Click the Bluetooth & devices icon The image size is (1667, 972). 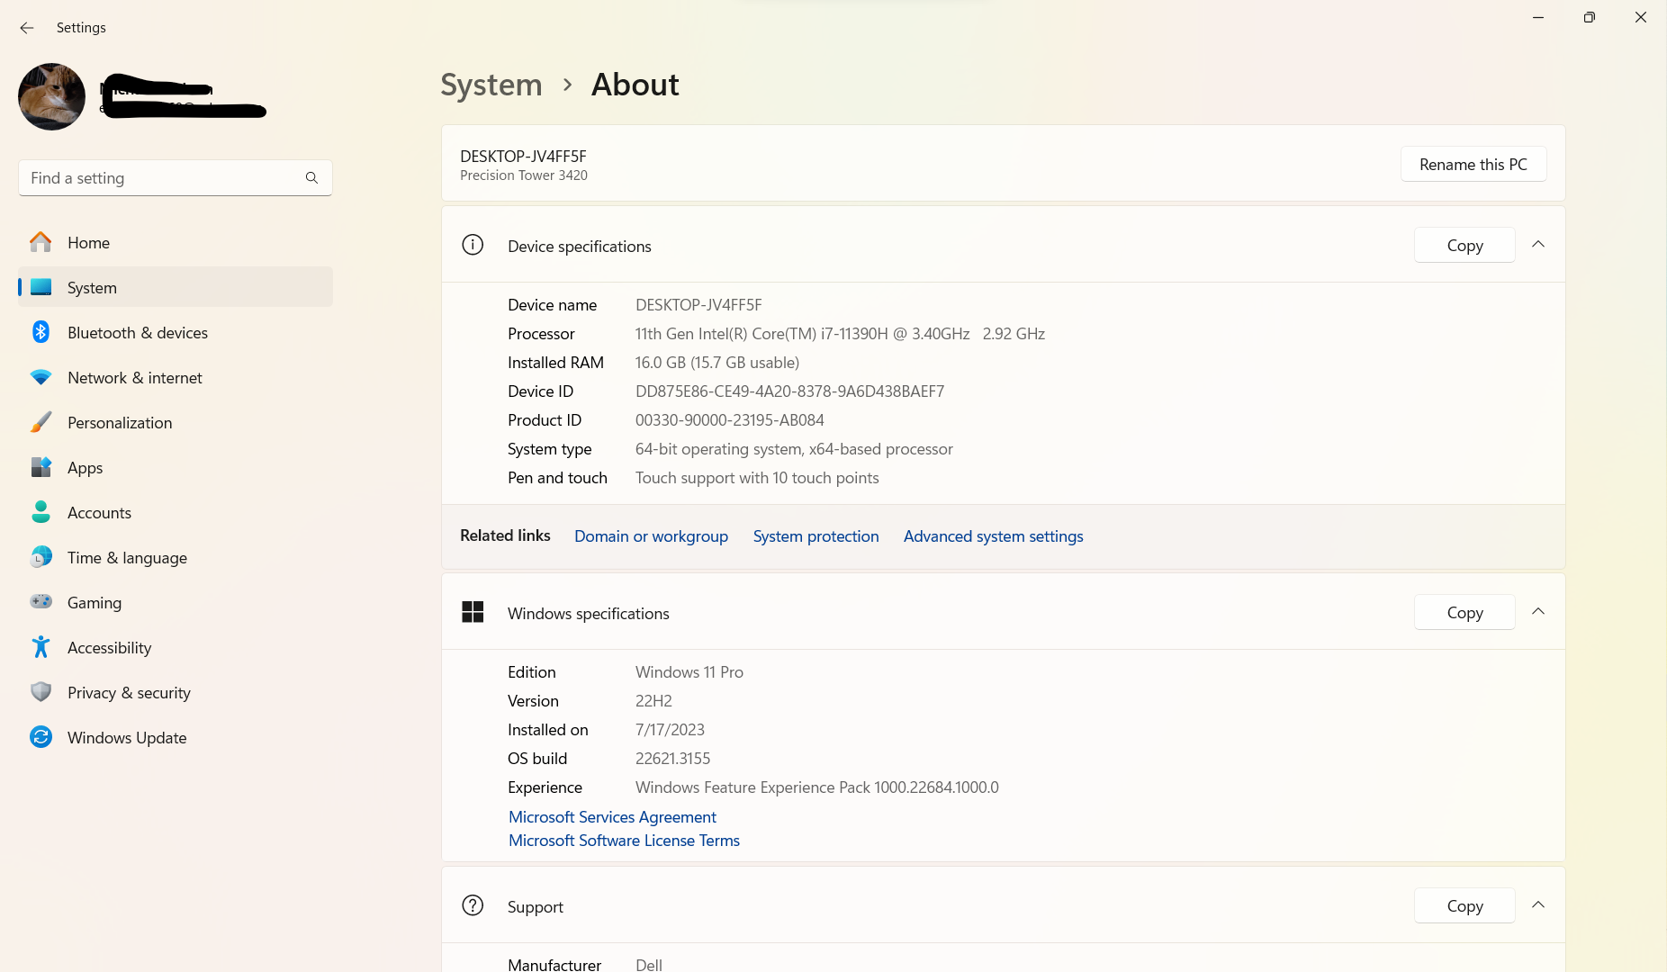(x=41, y=332)
